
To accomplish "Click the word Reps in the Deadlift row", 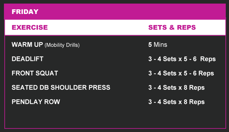I will [x=208, y=59].
